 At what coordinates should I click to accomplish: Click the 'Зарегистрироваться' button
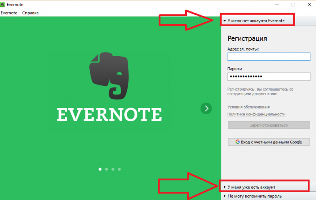tap(269, 125)
